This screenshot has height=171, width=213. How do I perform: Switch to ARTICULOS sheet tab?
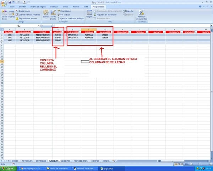tap(27, 161)
